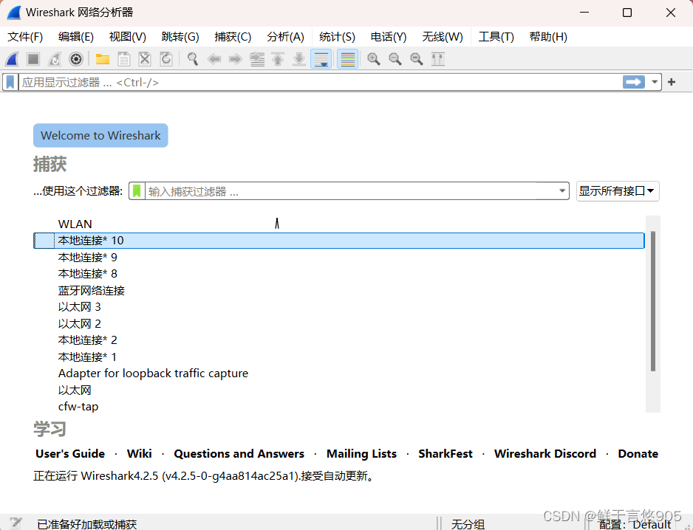
Task: Click the close capture file icon
Action: click(x=145, y=59)
